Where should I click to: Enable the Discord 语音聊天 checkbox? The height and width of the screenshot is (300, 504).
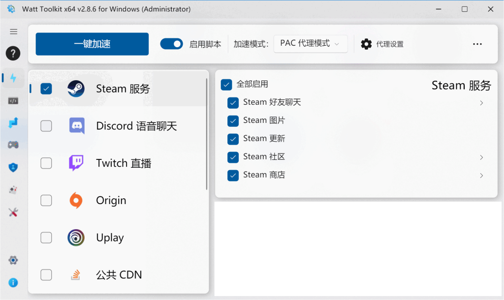46,126
